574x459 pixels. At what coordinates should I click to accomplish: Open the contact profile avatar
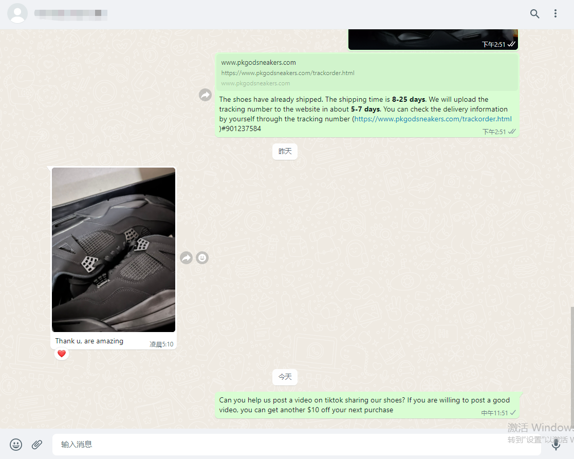click(x=17, y=14)
